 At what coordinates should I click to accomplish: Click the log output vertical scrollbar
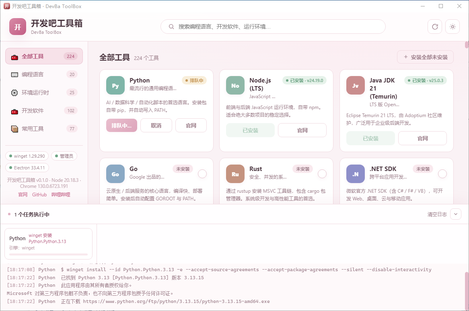[467, 291]
